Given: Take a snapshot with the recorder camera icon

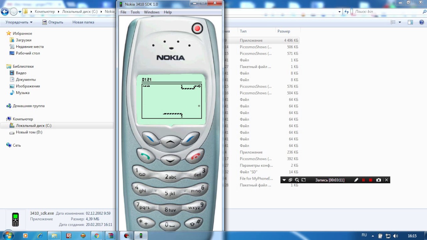Looking at the screenshot, I should point(379,180).
